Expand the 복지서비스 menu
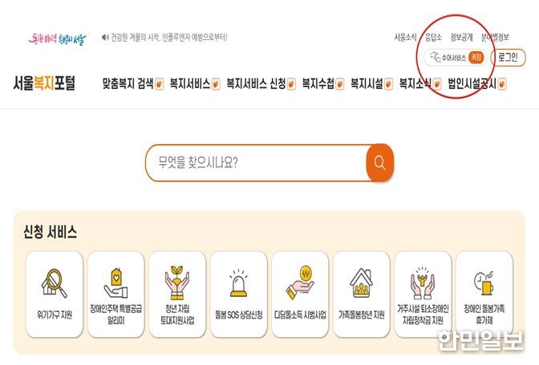 (195, 84)
